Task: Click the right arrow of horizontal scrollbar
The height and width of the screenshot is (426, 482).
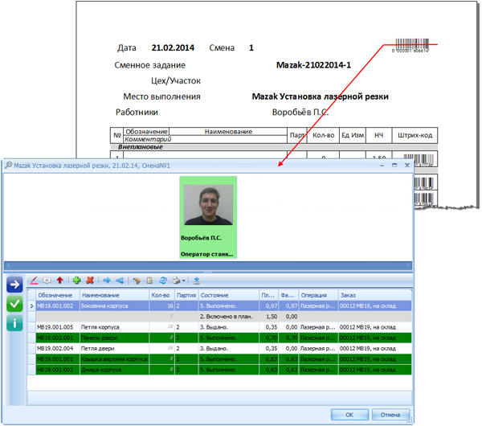Action: pyautogui.click(x=408, y=265)
